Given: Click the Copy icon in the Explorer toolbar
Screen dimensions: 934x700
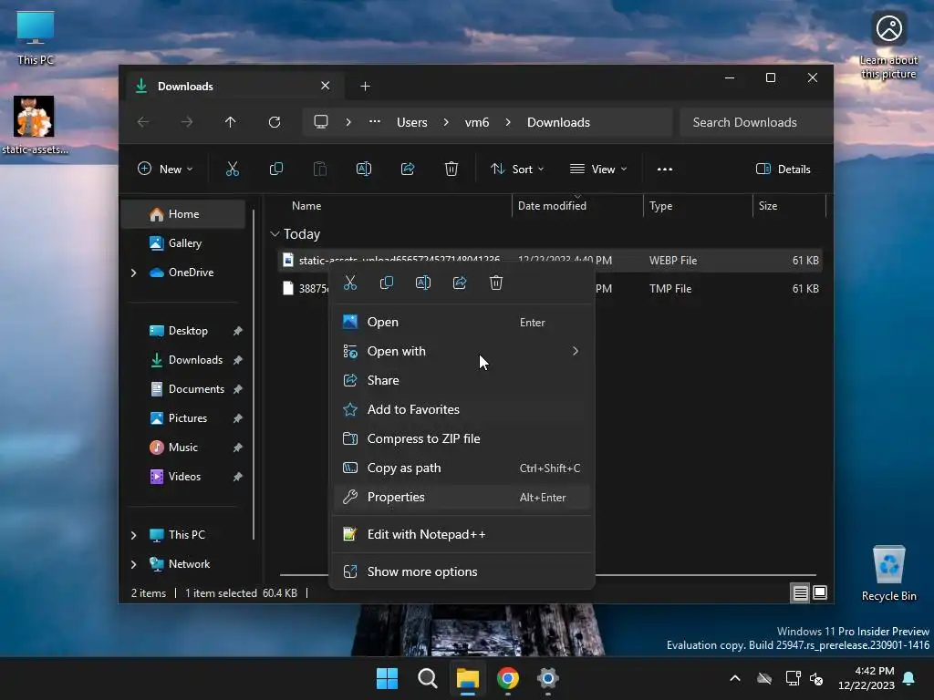Looking at the screenshot, I should coord(275,169).
